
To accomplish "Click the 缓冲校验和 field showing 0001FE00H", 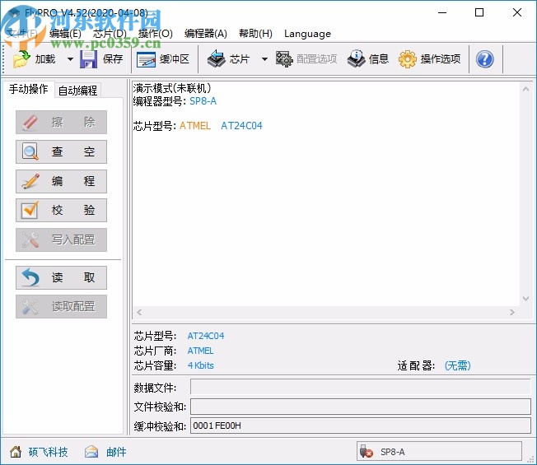I will tap(361, 425).
